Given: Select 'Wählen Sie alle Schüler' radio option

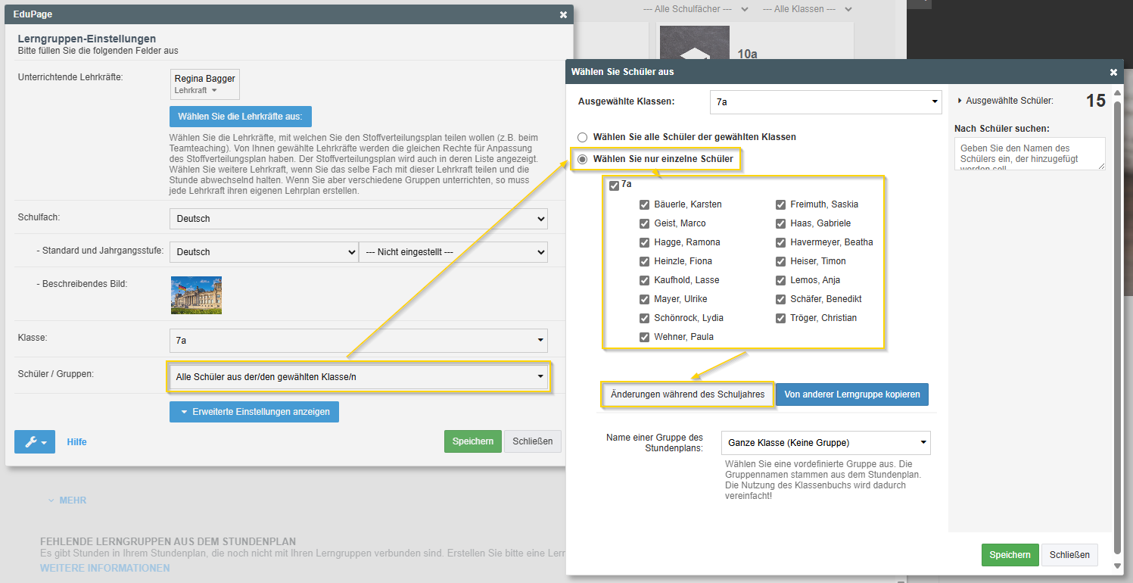Looking at the screenshot, I should coord(582,137).
